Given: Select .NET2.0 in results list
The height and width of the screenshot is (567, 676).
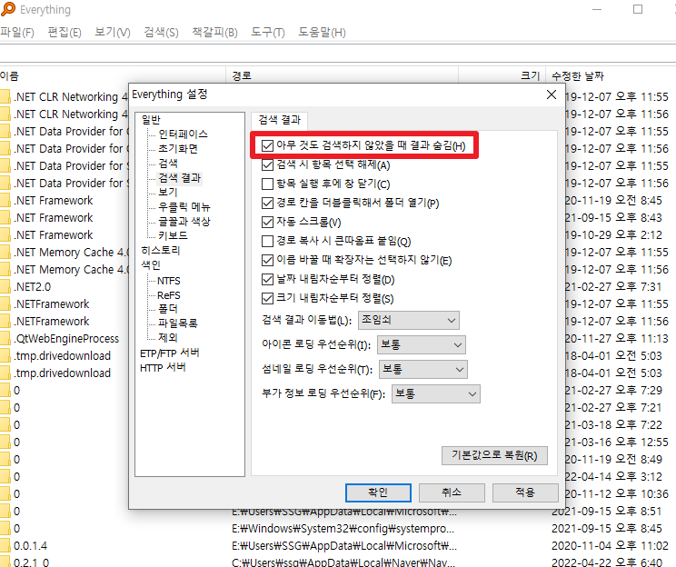Looking at the screenshot, I should coord(33,287).
